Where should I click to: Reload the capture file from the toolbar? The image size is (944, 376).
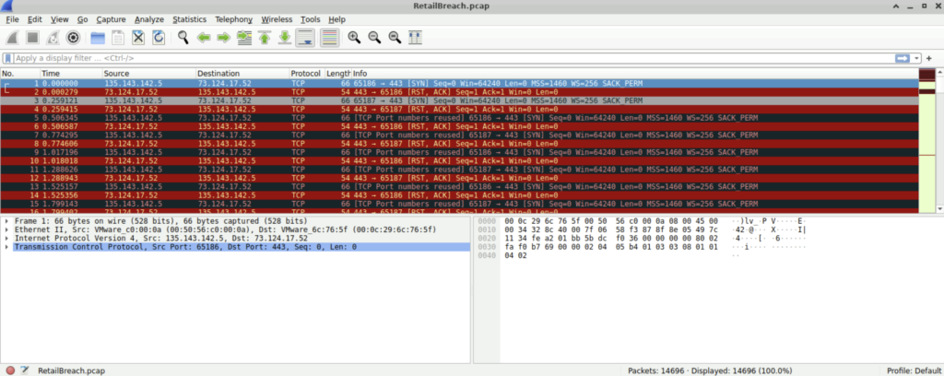pos(159,38)
